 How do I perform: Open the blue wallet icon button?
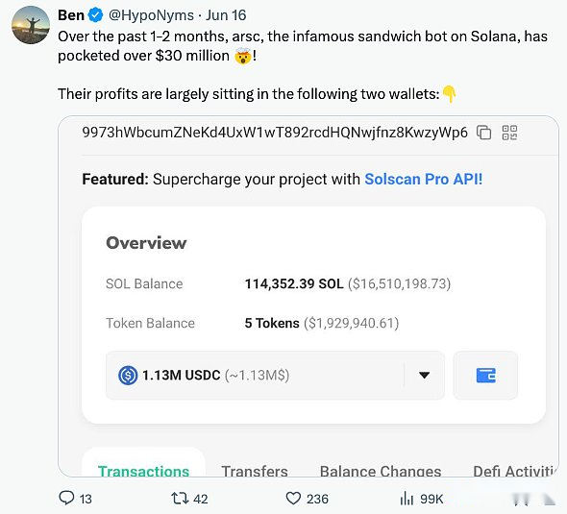(485, 376)
